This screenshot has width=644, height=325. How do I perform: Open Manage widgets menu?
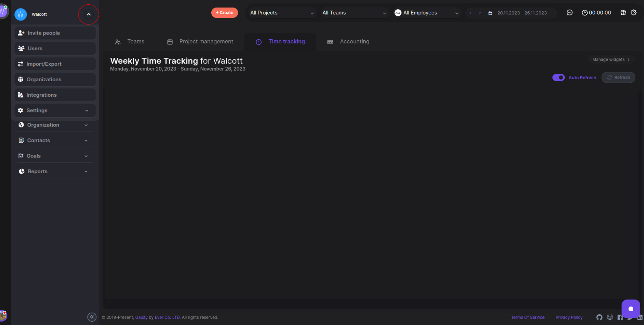click(611, 59)
